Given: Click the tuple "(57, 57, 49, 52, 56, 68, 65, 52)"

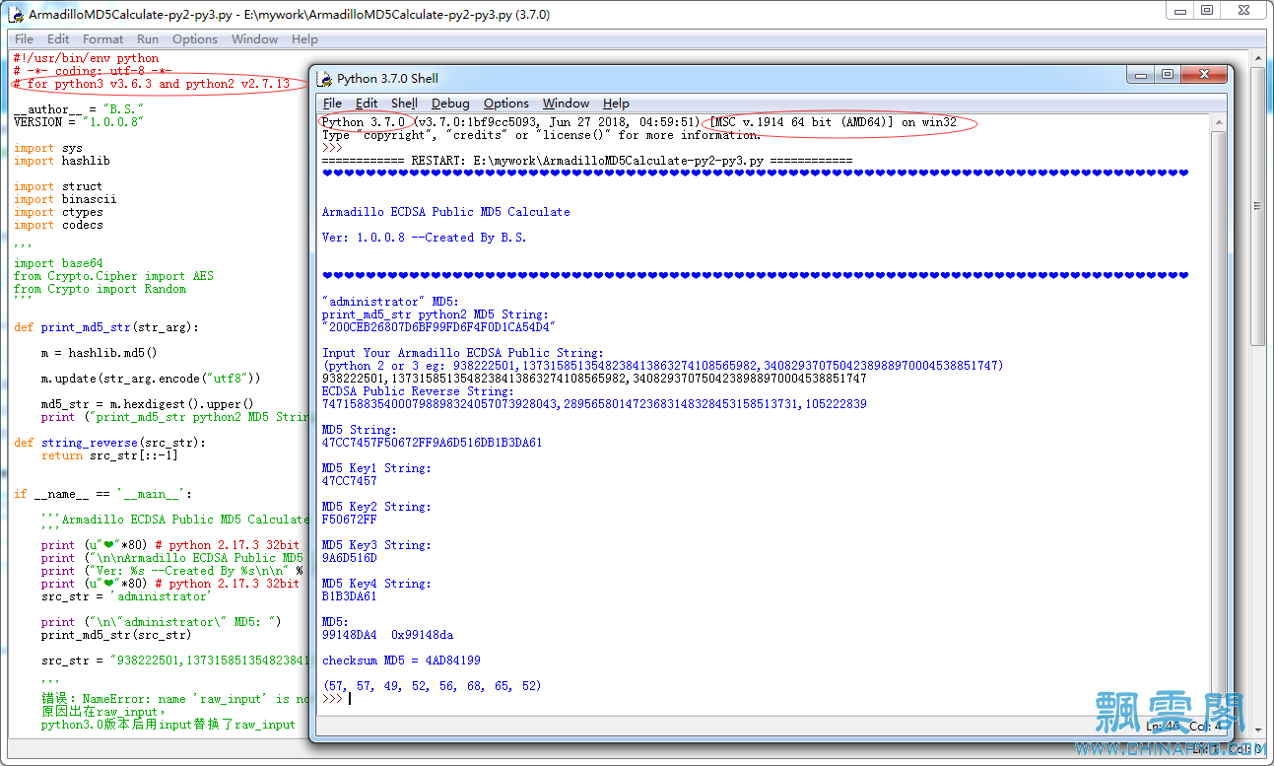Looking at the screenshot, I should coord(432,686).
